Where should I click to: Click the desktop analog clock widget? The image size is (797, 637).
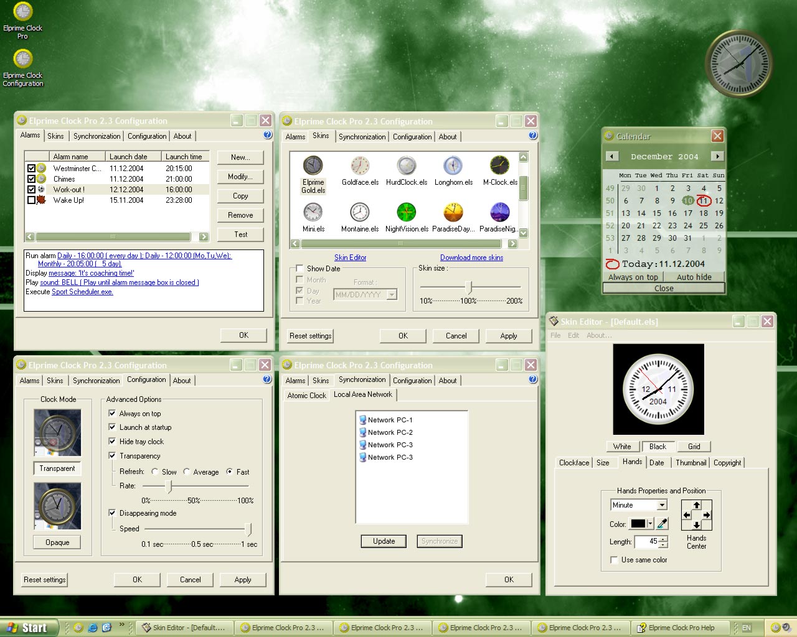coord(739,63)
